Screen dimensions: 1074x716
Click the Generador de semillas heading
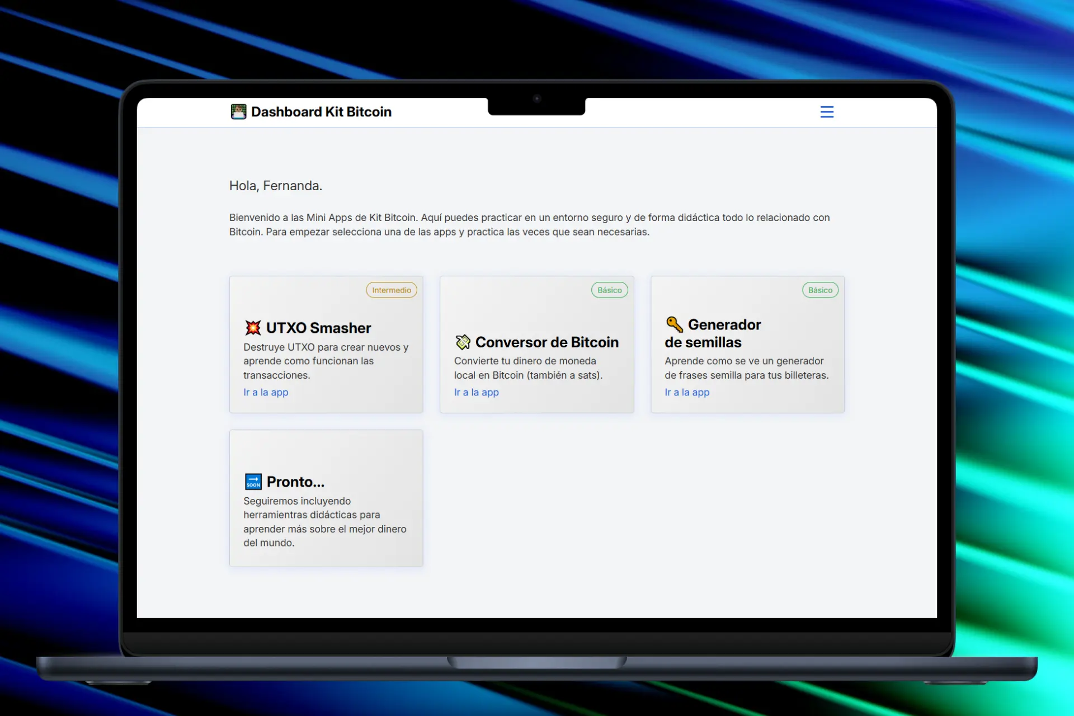pyautogui.click(x=724, y=325)
